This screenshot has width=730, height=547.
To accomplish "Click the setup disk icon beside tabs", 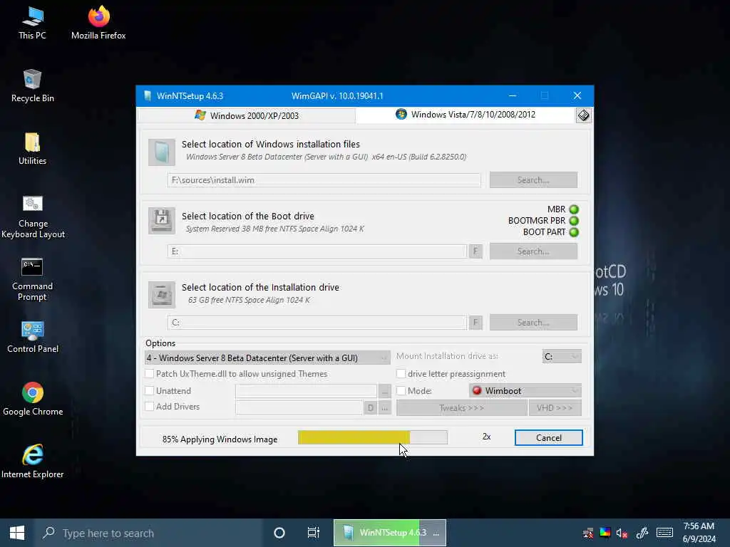I will [583, 115].
